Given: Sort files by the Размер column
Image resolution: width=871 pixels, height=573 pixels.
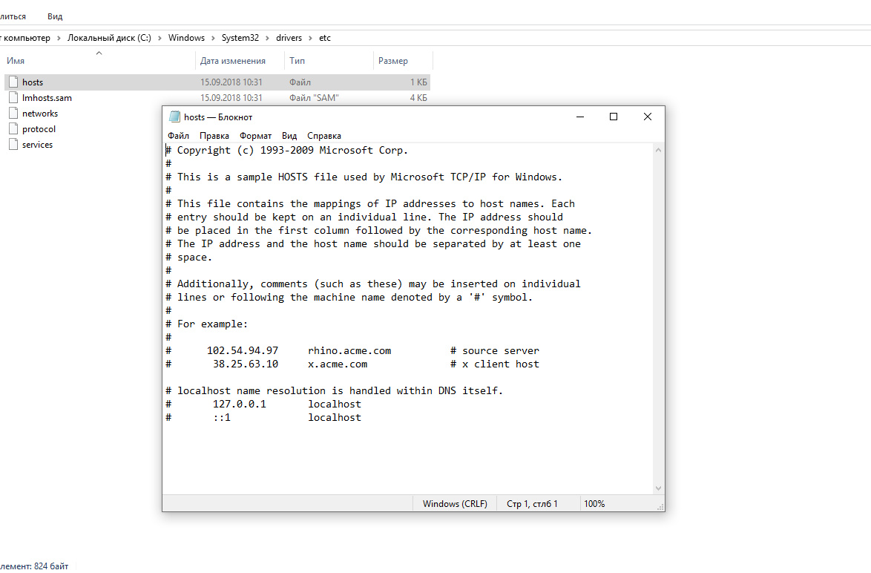Looking at the screenshot, I should tap(392, 61).
